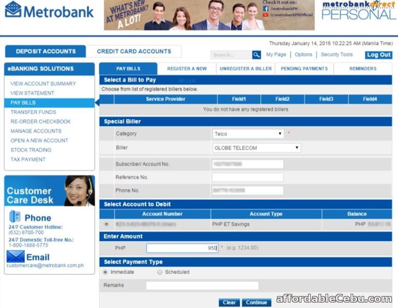Open the Unregister a Biller tab

click(x=245, y=69)
